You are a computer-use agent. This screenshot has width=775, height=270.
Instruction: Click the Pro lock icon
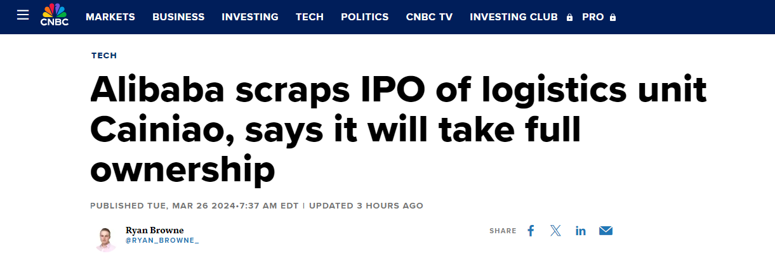point(613,18)
